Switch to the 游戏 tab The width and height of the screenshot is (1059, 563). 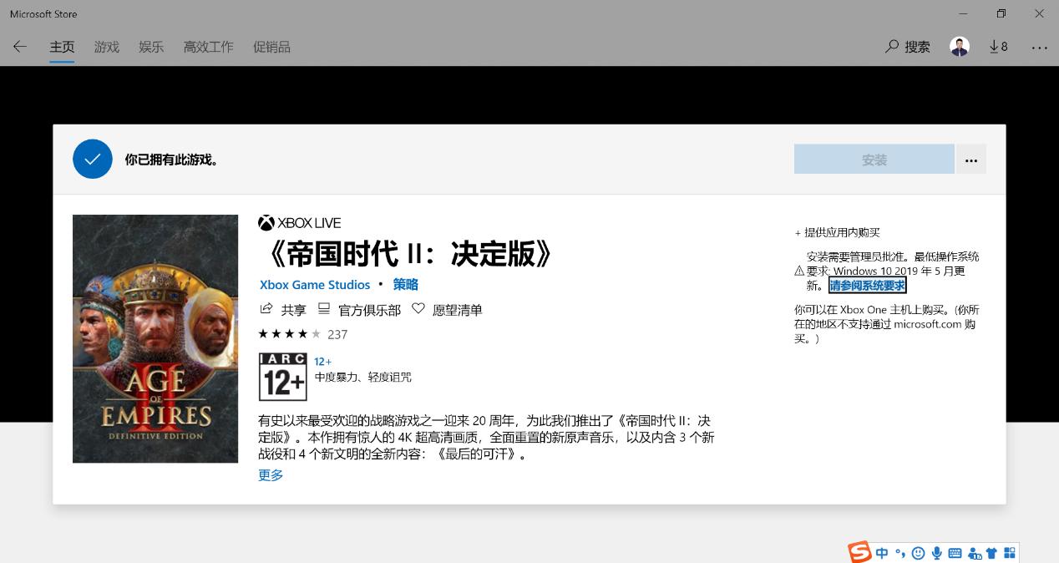pos(106,47)
